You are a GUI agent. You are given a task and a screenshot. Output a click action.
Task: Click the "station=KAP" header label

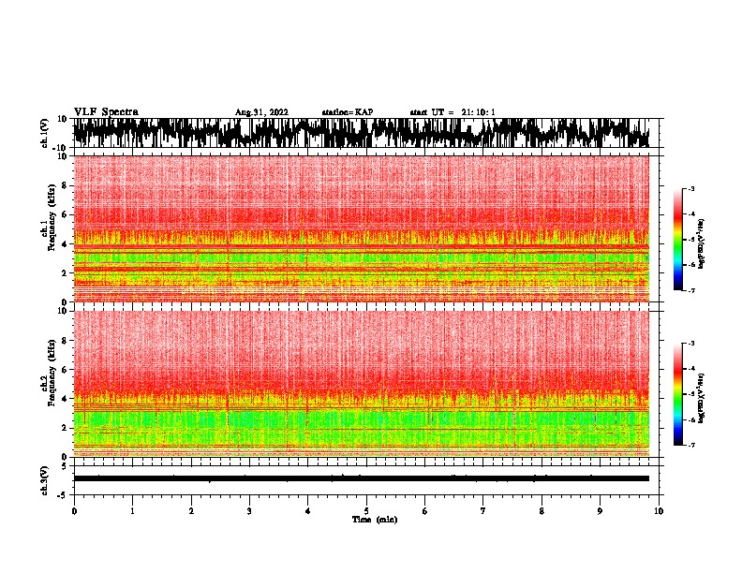[x=348, y=112]
